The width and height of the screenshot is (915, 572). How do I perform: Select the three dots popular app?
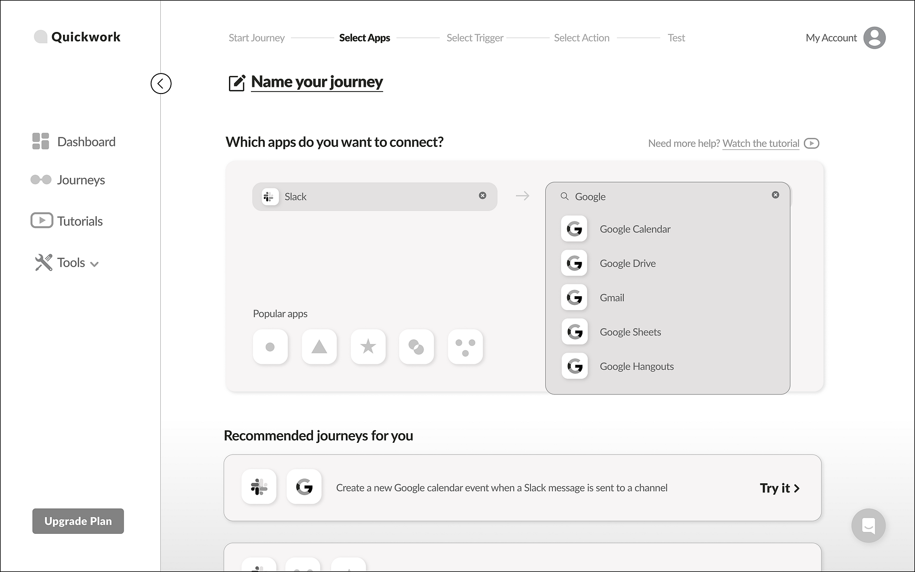click(x=466, y=347)
